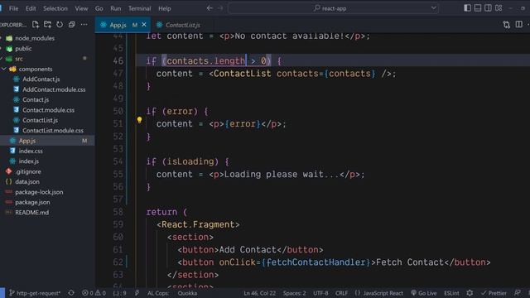
Task: Refresh the Explorer file tree
Action: point(60,24)
